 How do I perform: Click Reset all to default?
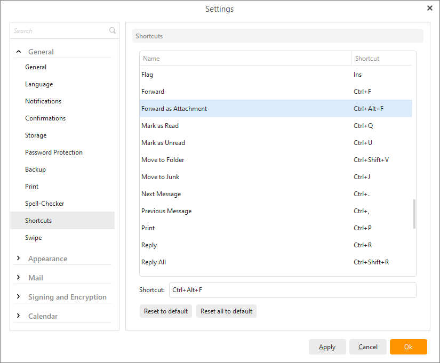[226, 311]
